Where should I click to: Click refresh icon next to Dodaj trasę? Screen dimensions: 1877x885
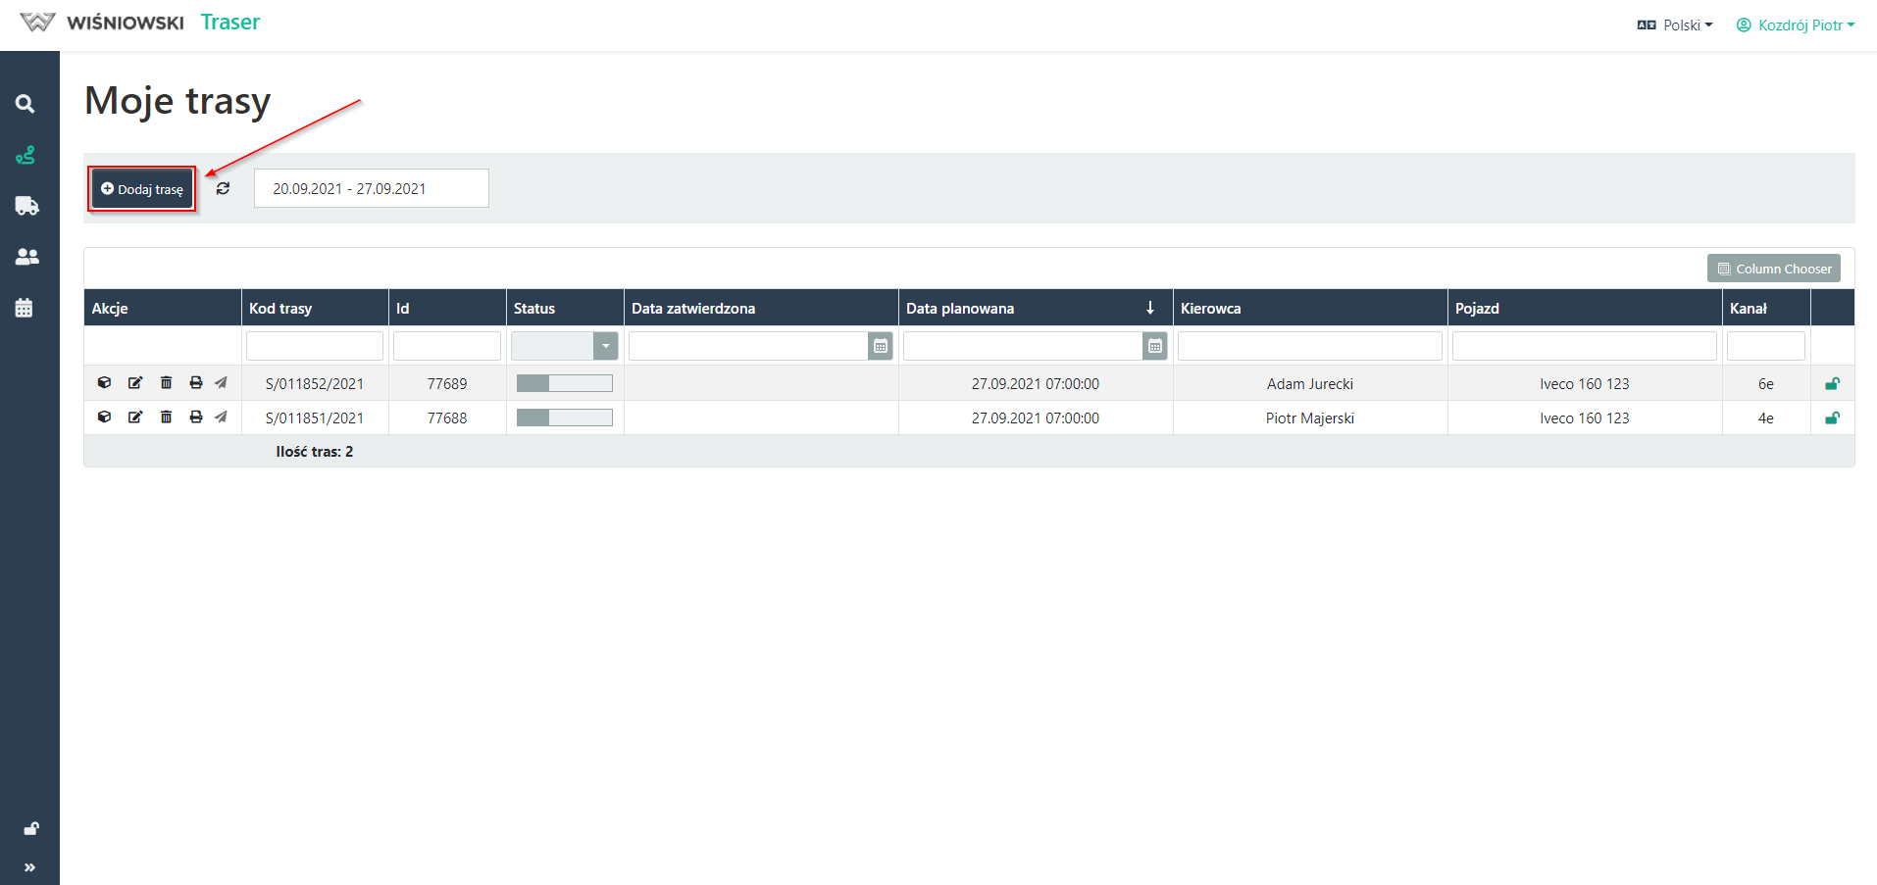[224, 188]
